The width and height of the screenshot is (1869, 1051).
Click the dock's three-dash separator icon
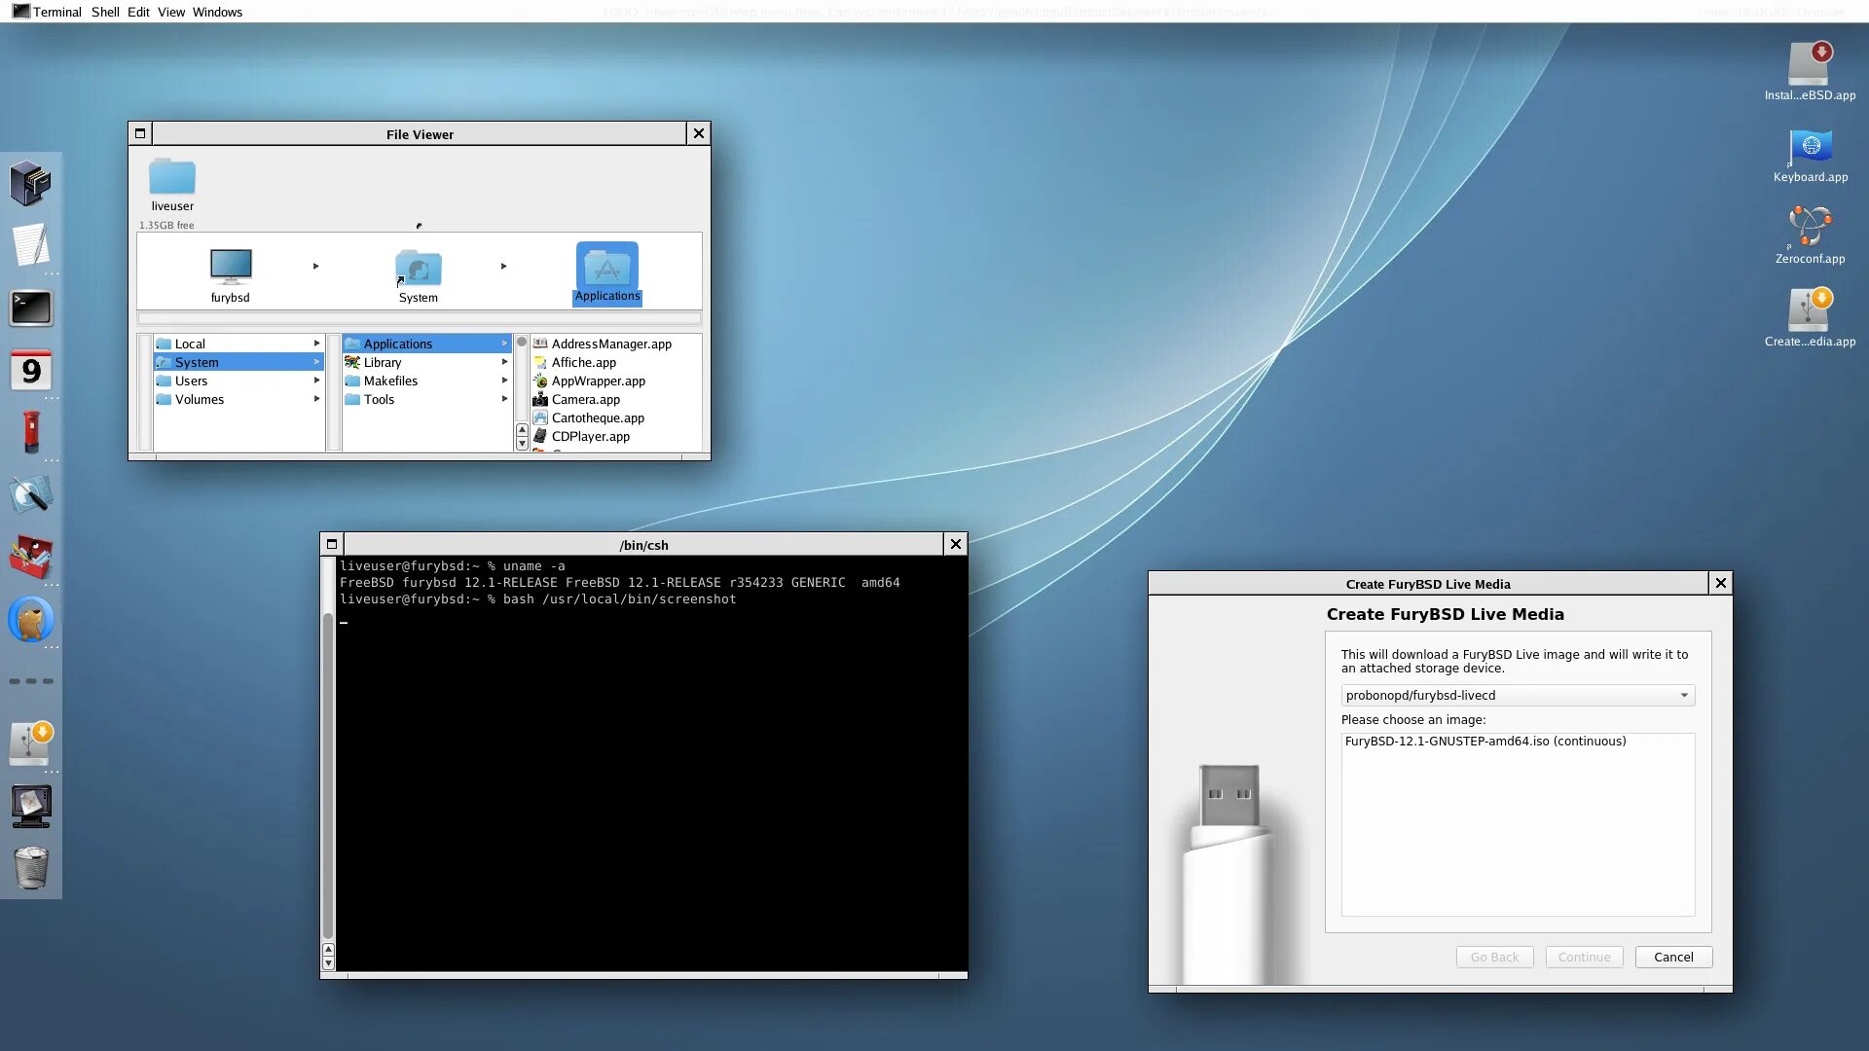click(x=30, y=681)
